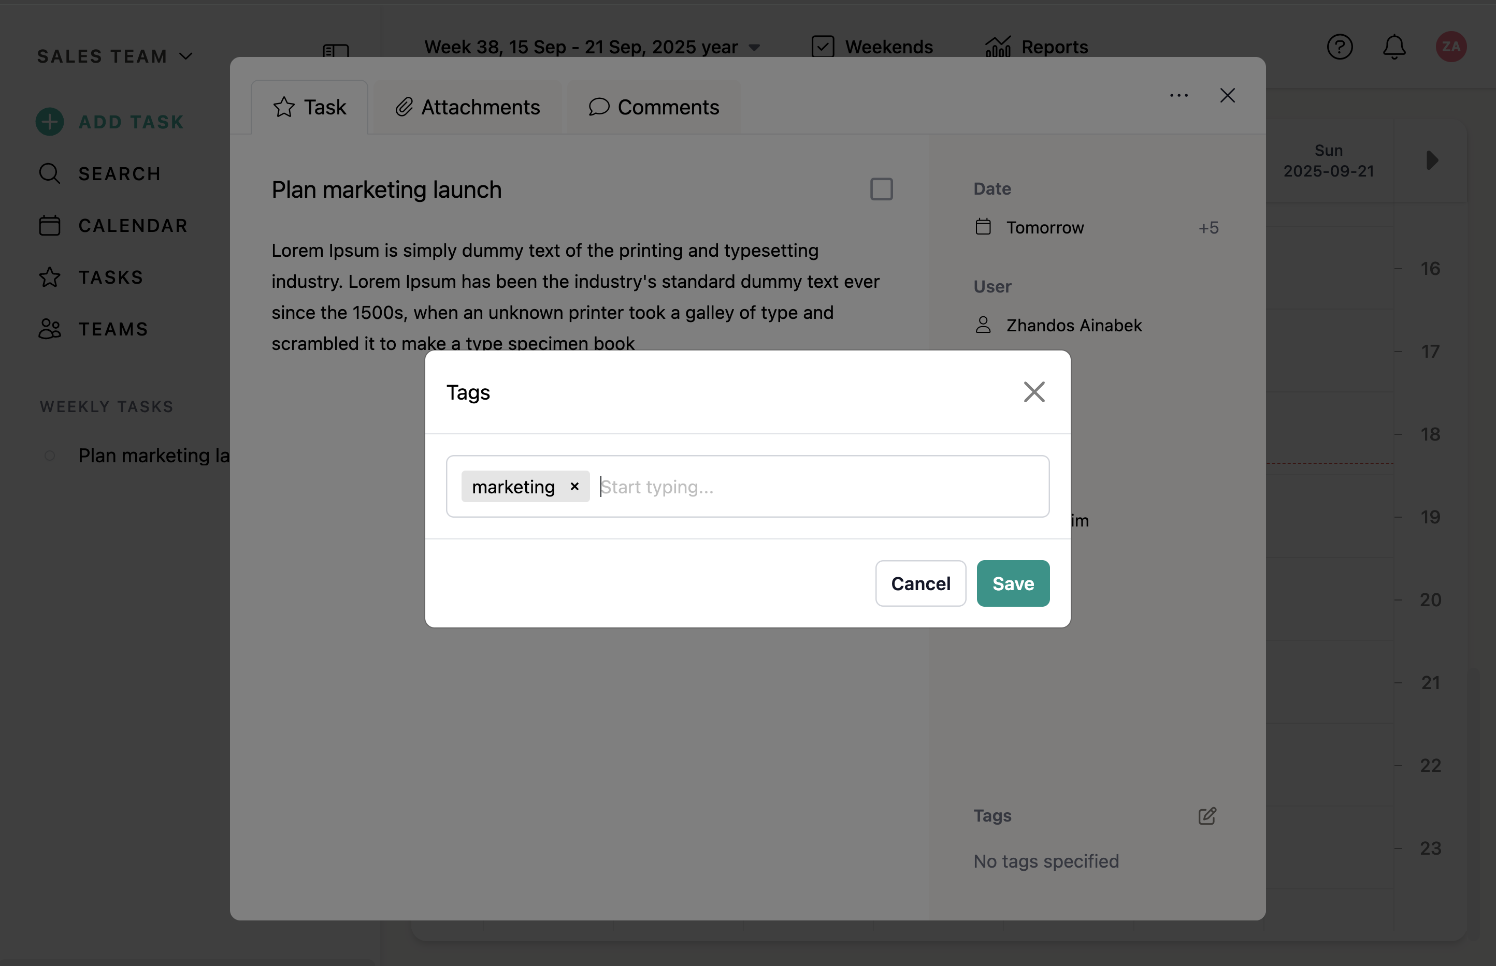Open the Reports chart icon
1496x966 pixels.
pyautogui.click(x=998, y=47)
